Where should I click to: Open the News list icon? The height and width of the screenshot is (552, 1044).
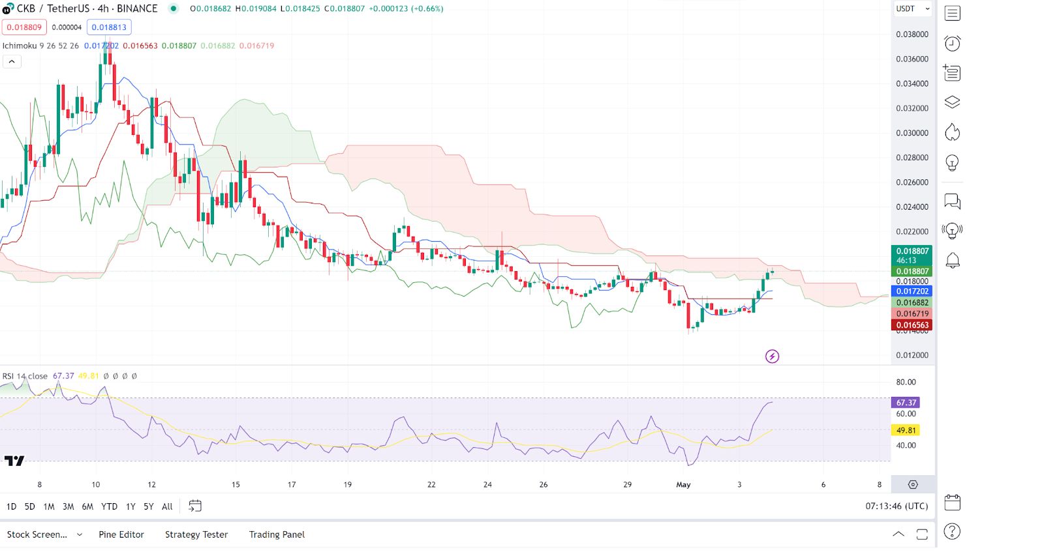(953, 73)
